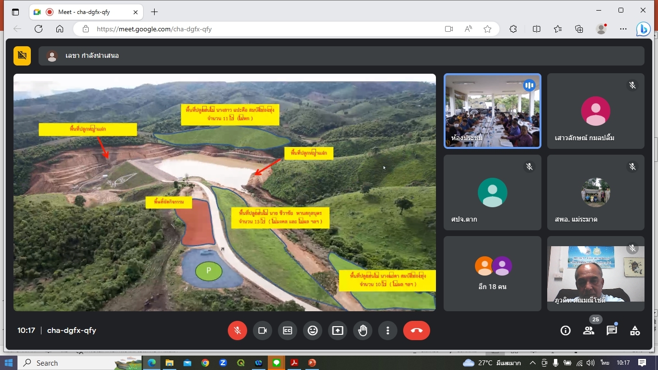Click the shared presentation screen
Screen dimensions: 658x370
point(224,192)
